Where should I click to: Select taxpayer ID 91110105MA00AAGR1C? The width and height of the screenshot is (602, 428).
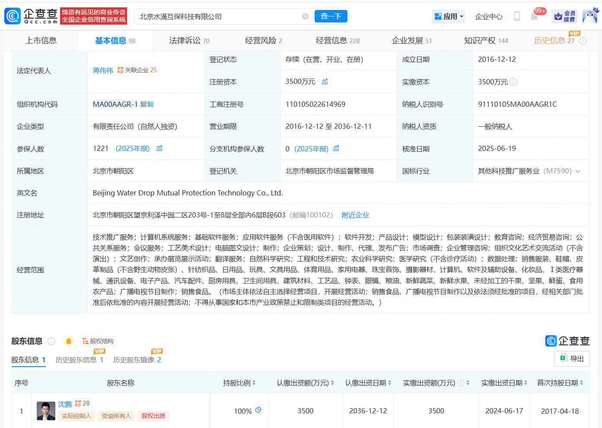[x=517, y=104]
